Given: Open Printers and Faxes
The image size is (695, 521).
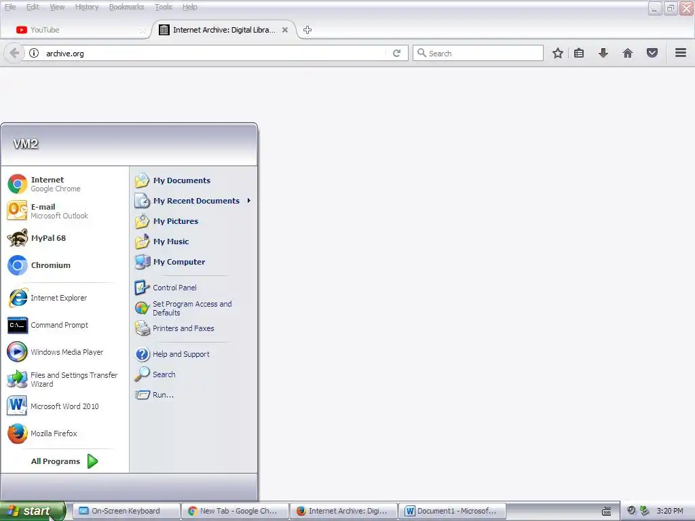Looking at the screenshot, I should 193,328.
